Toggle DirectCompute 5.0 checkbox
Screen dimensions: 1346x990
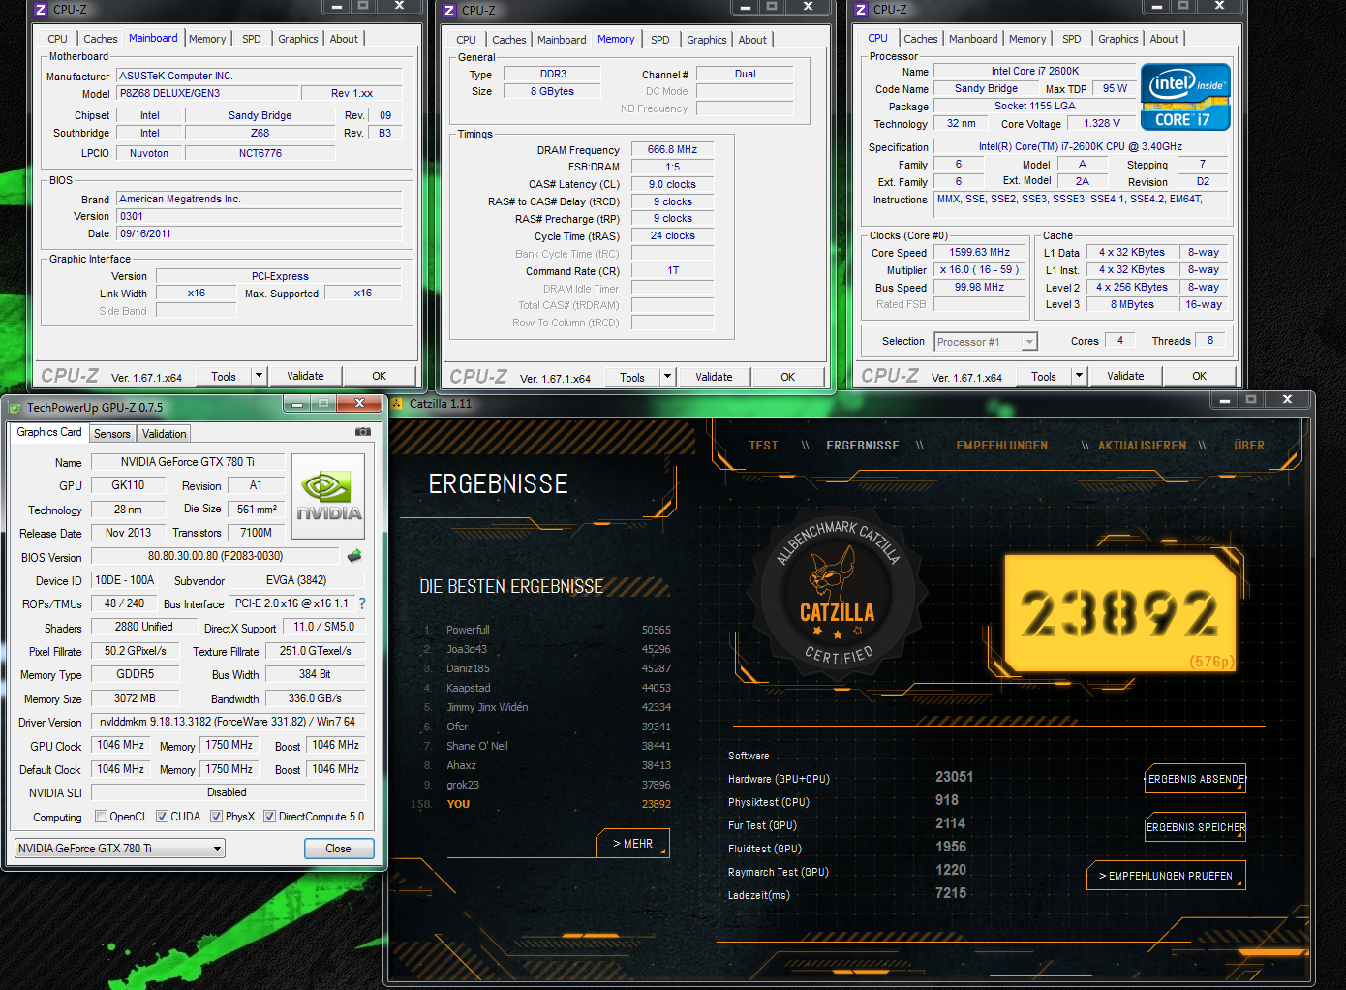[x=269, y=817]
